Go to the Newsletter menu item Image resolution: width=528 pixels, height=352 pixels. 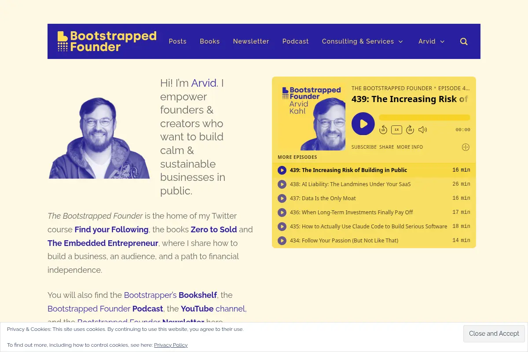[251, 41]
